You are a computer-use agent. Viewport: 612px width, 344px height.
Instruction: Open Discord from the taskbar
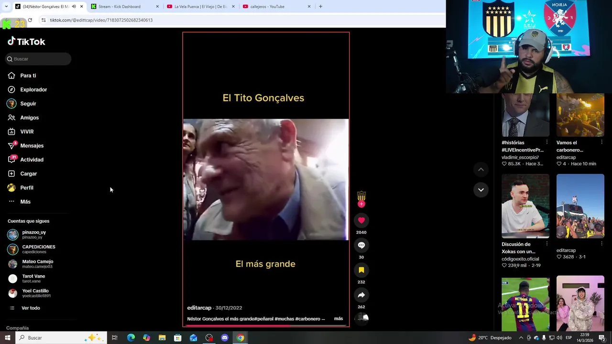(x=225, y=338)
